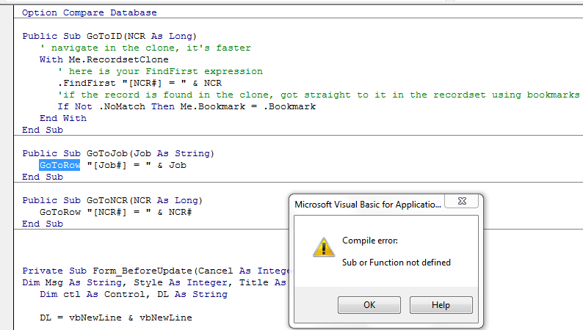This screenshot has width=583, height=330.
Task: Click the highlighted GoToRow call in GoToJob
Action: pos(59,165)
